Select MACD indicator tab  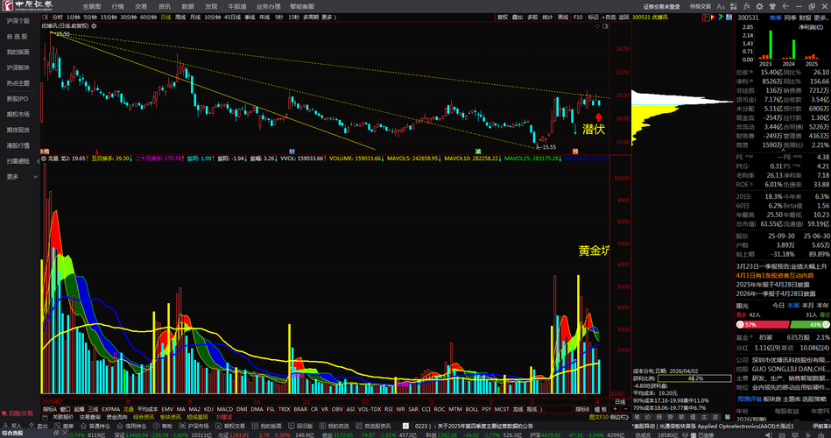point(225,409)
